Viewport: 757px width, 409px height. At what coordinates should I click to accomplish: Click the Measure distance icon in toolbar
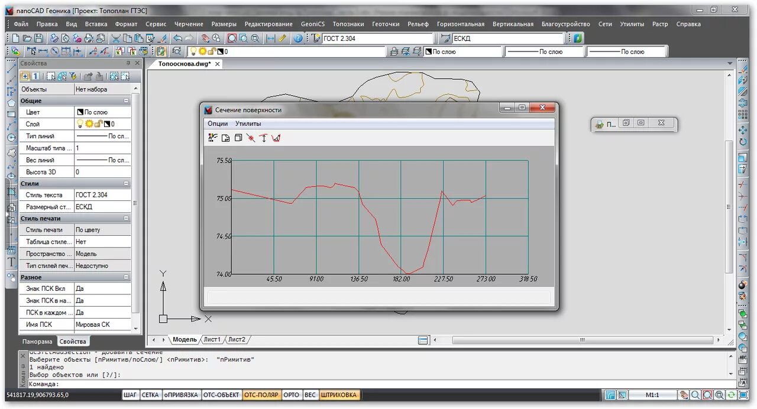[x=270, y=38]
